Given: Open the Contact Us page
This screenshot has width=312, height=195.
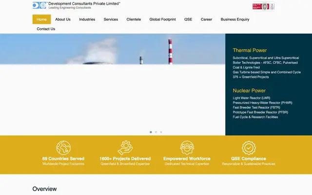Looking at the screenshot, I should [46, 29].
